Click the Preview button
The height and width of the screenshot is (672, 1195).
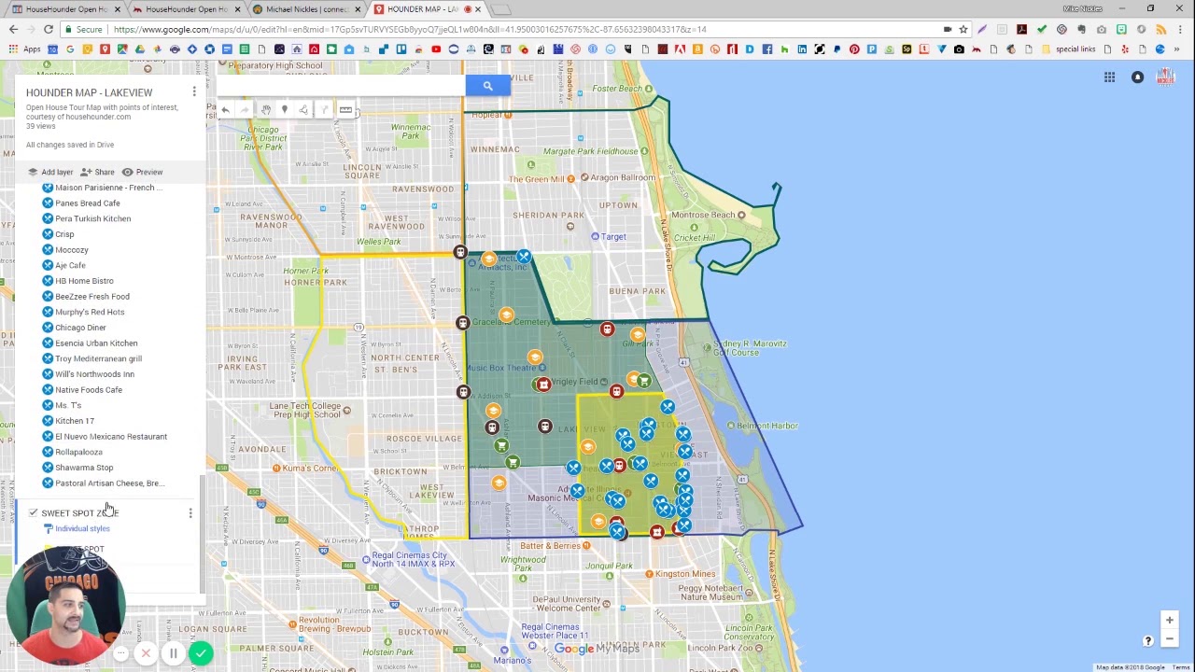[x=142, y=172]
